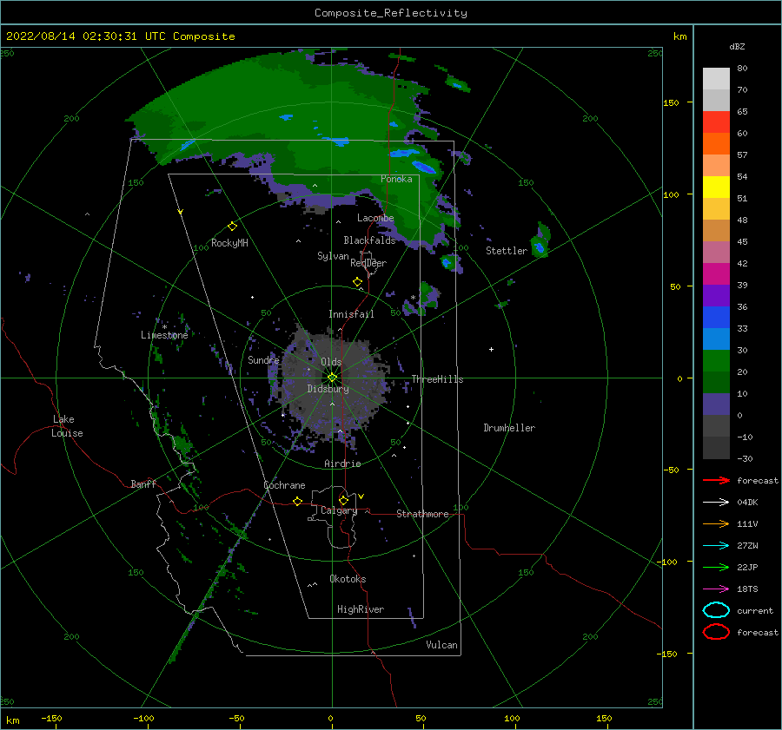The image size is (782, 730).
Task: Click the cyan 27ZW arrow legend icon
Action: tap(716, 546)
